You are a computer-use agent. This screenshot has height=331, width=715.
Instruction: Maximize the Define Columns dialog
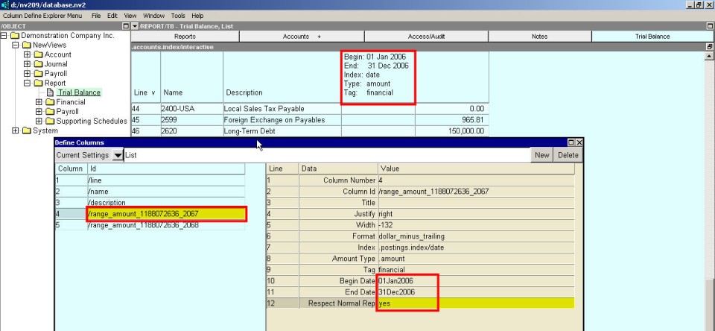pos(571,142)
